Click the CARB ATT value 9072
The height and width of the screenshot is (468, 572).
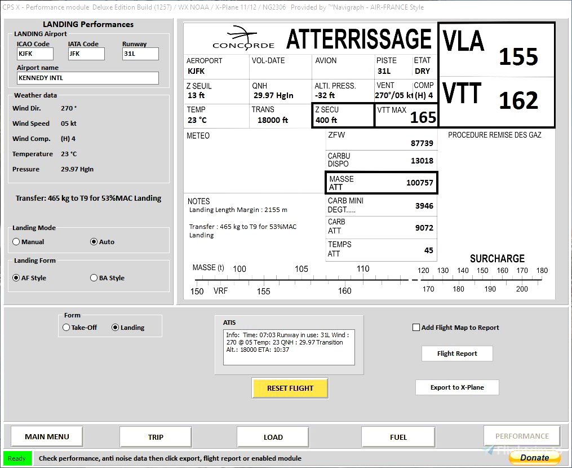point(424,228)
